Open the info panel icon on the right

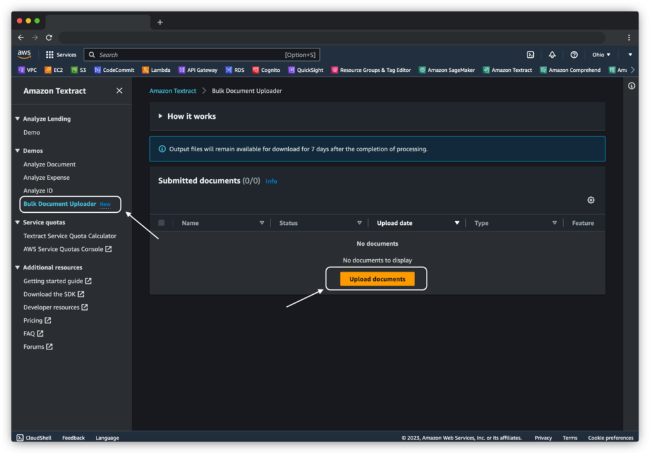[x=632, y=86]
